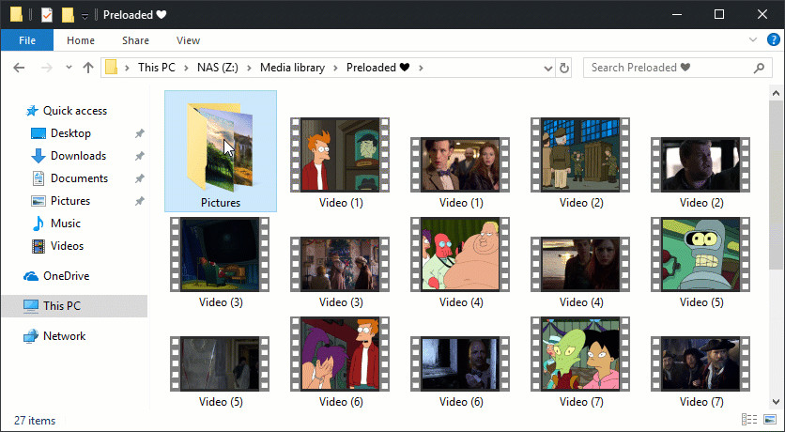Click the pin icon beside sidebar Pictures
Image resolution: width=785 pixels, height=432 pixels.
[x=140, y=201]
